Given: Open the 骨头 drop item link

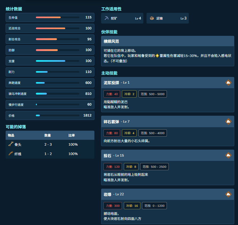Looking at the screenshot, I should [x=18, y=145].
